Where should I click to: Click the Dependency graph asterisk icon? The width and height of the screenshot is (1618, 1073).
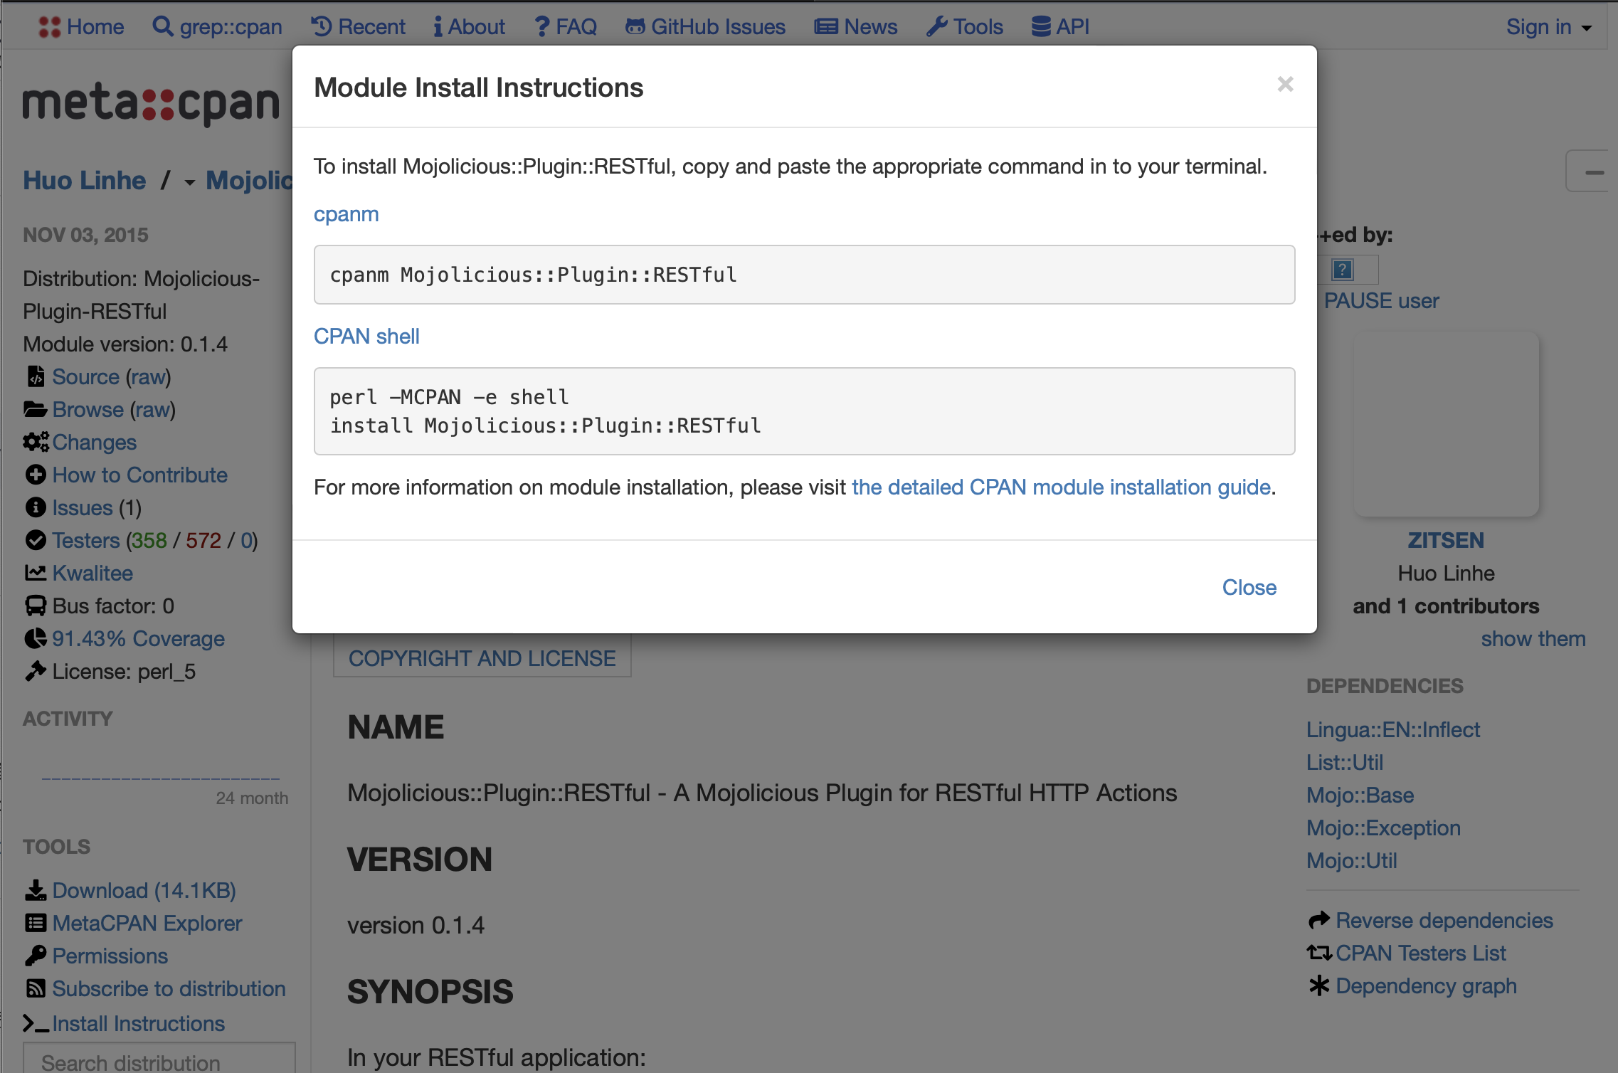[1318, 986]
